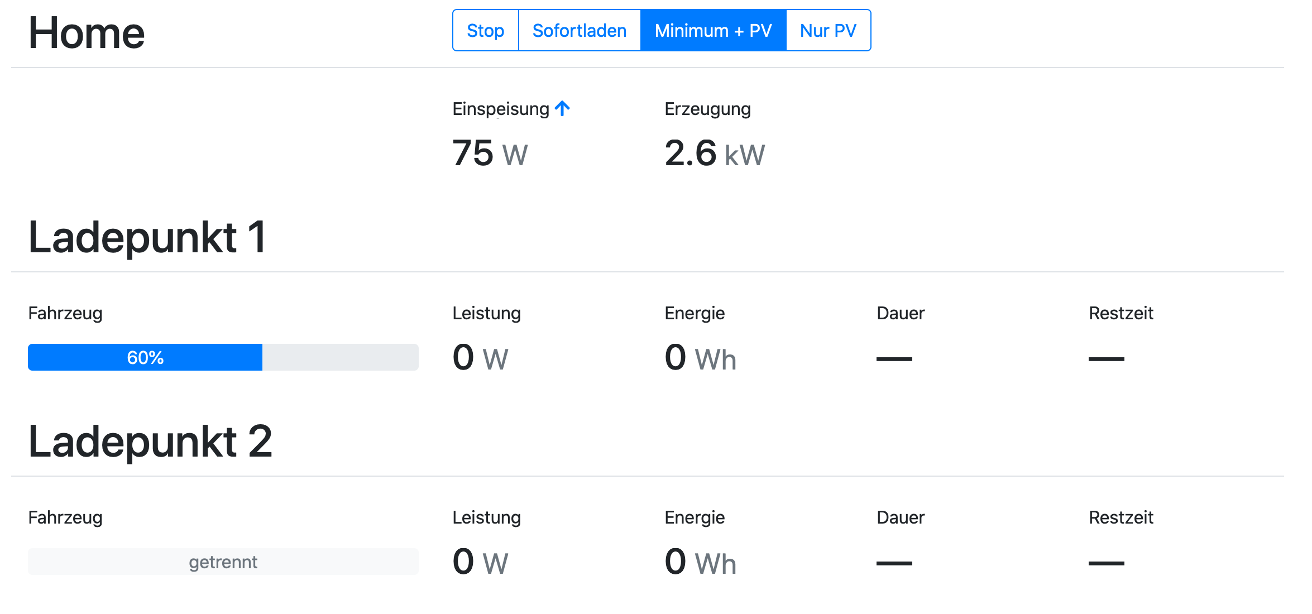Click the Fahrzeug label of Ladepunkt 1
This screenshot has height=614, width=1312.
pyautogui.click(x=65, y=313)
